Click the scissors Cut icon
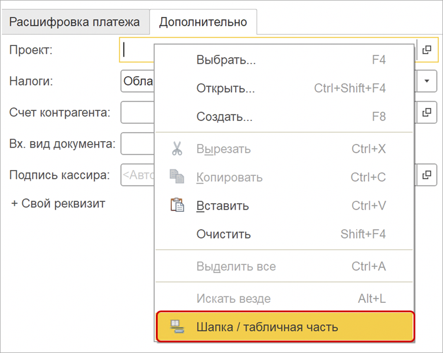Image resolution: width=443 pixels, height=353 pixels. point(177,149)
